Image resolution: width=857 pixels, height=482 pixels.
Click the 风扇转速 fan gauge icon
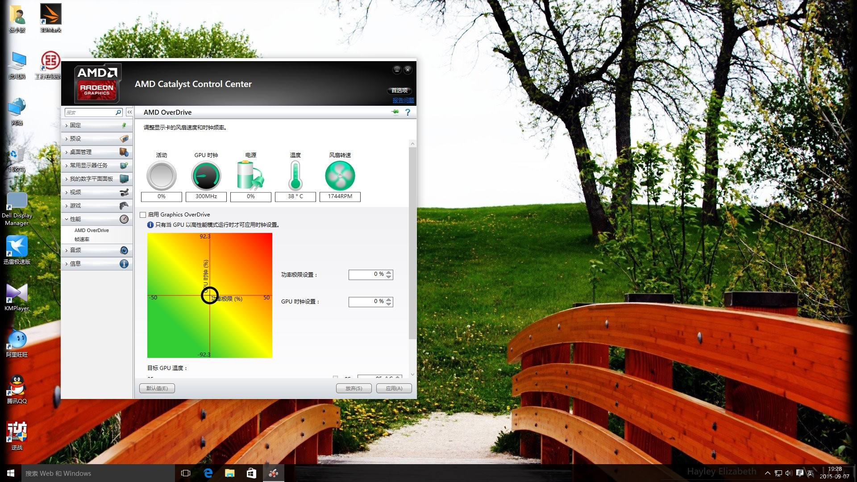click(x=340, y=176)
